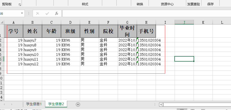Click the 手机号 header cell

pyautogui.click(x=146, y=31)
